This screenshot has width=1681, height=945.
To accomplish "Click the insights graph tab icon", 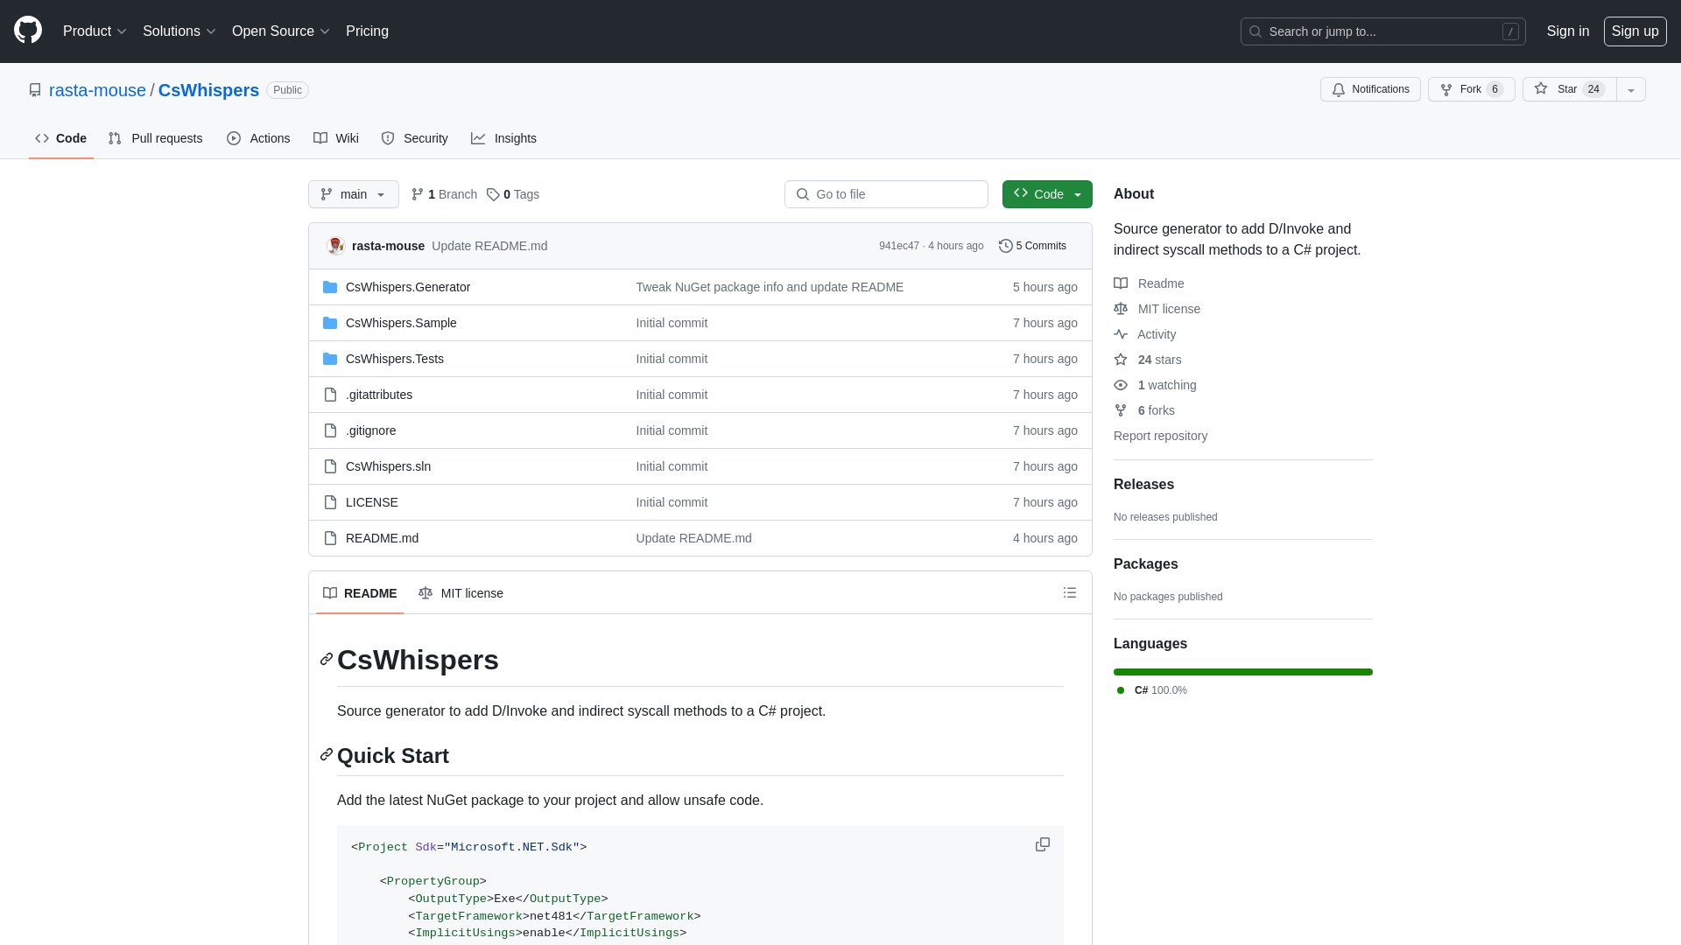I will [x=478, y=137].
